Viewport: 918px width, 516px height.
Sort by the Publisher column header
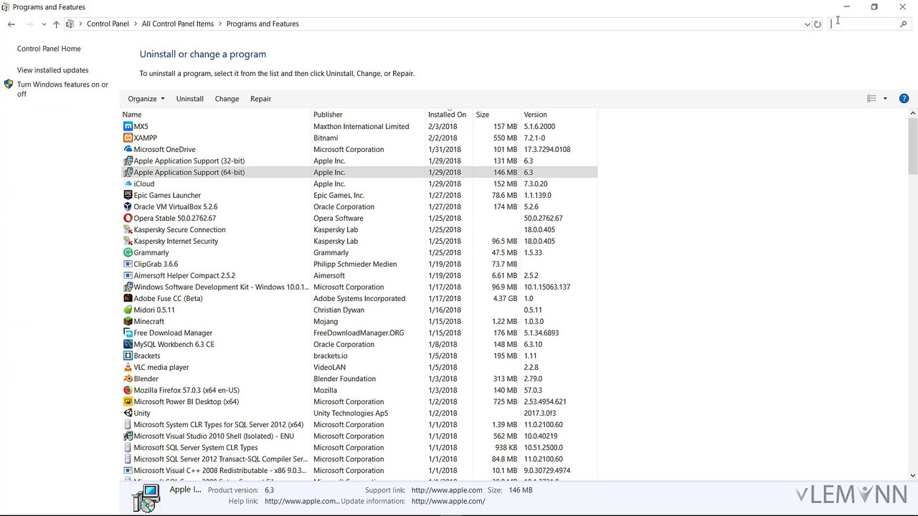point(368,115)
